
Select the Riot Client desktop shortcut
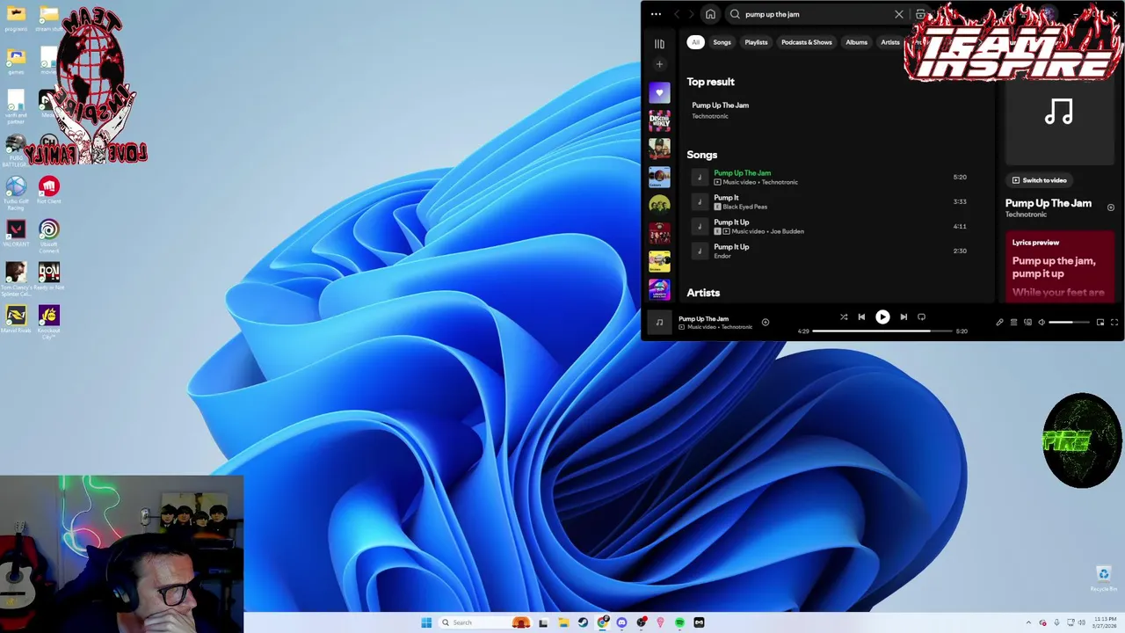[48, 189]
